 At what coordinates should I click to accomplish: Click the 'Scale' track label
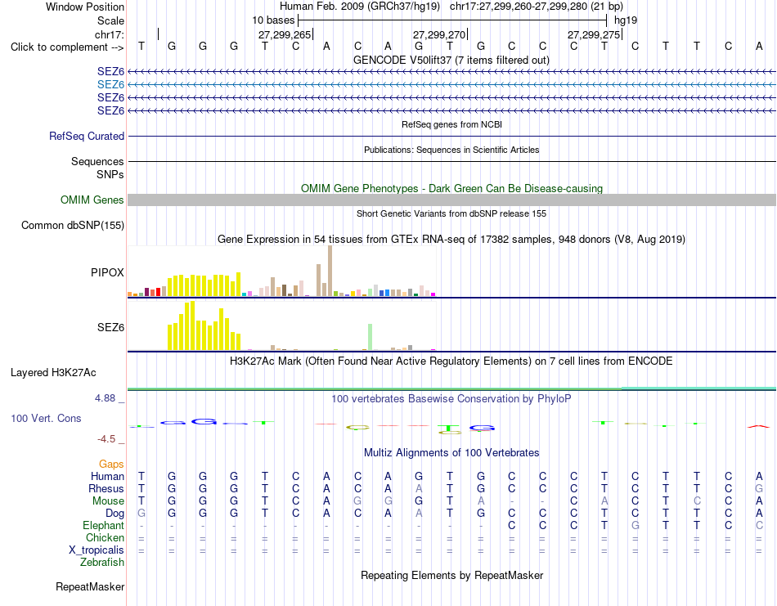[110, 20]
